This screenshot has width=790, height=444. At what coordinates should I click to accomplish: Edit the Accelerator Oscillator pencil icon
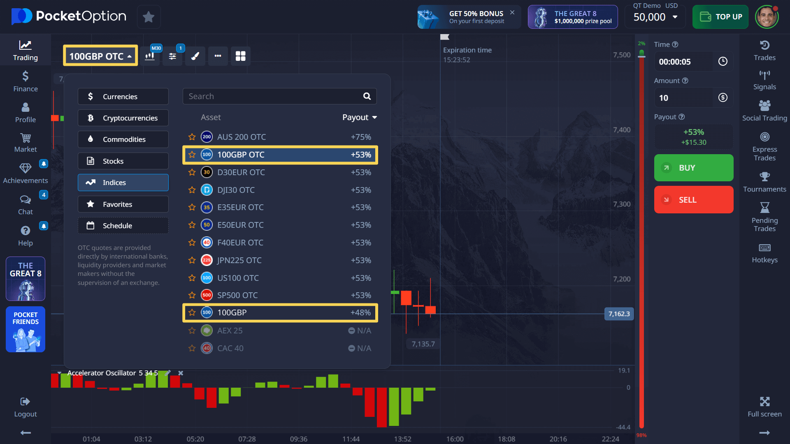[167, 373]
